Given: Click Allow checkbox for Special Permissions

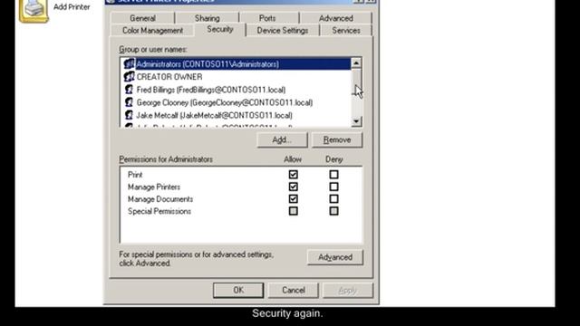Looking at the screenshot, I should click(x=294, y=211).
